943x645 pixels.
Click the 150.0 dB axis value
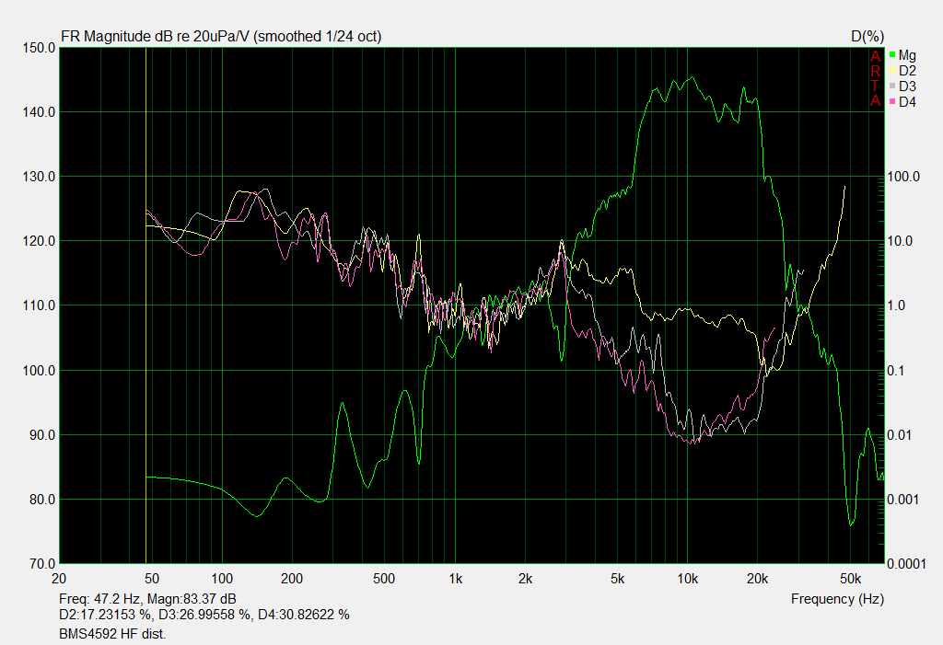(x=39, y=48)
